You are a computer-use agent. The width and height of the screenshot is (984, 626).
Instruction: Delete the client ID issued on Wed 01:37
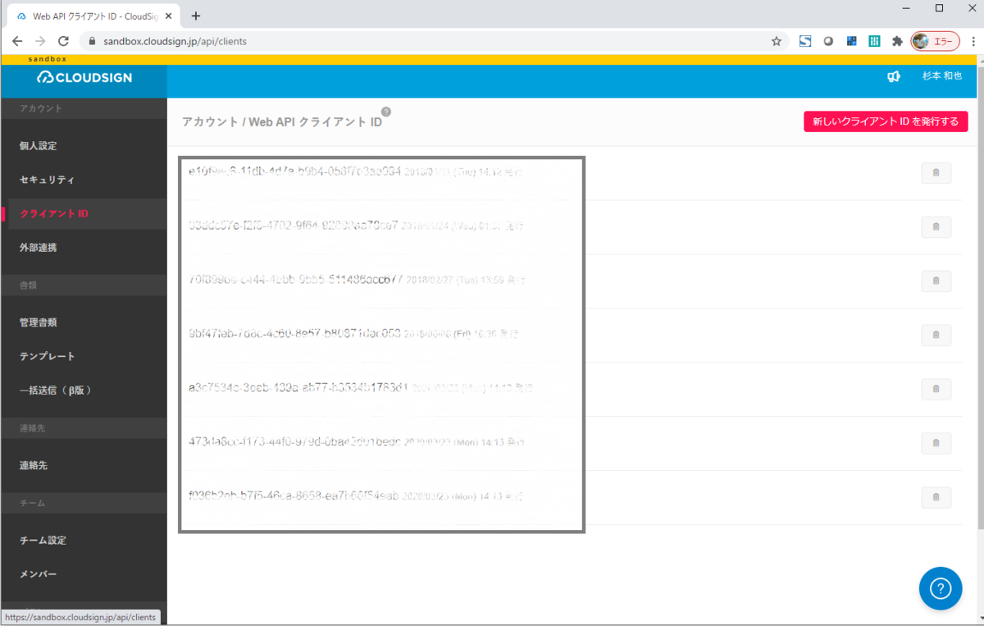click(x=936, y=227)
